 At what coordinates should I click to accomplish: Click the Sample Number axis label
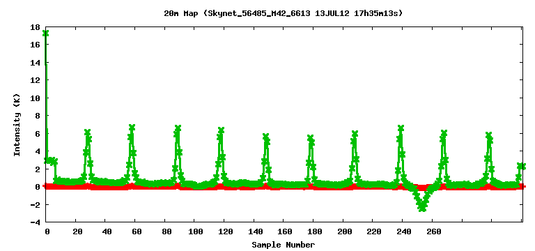[284, 245]
